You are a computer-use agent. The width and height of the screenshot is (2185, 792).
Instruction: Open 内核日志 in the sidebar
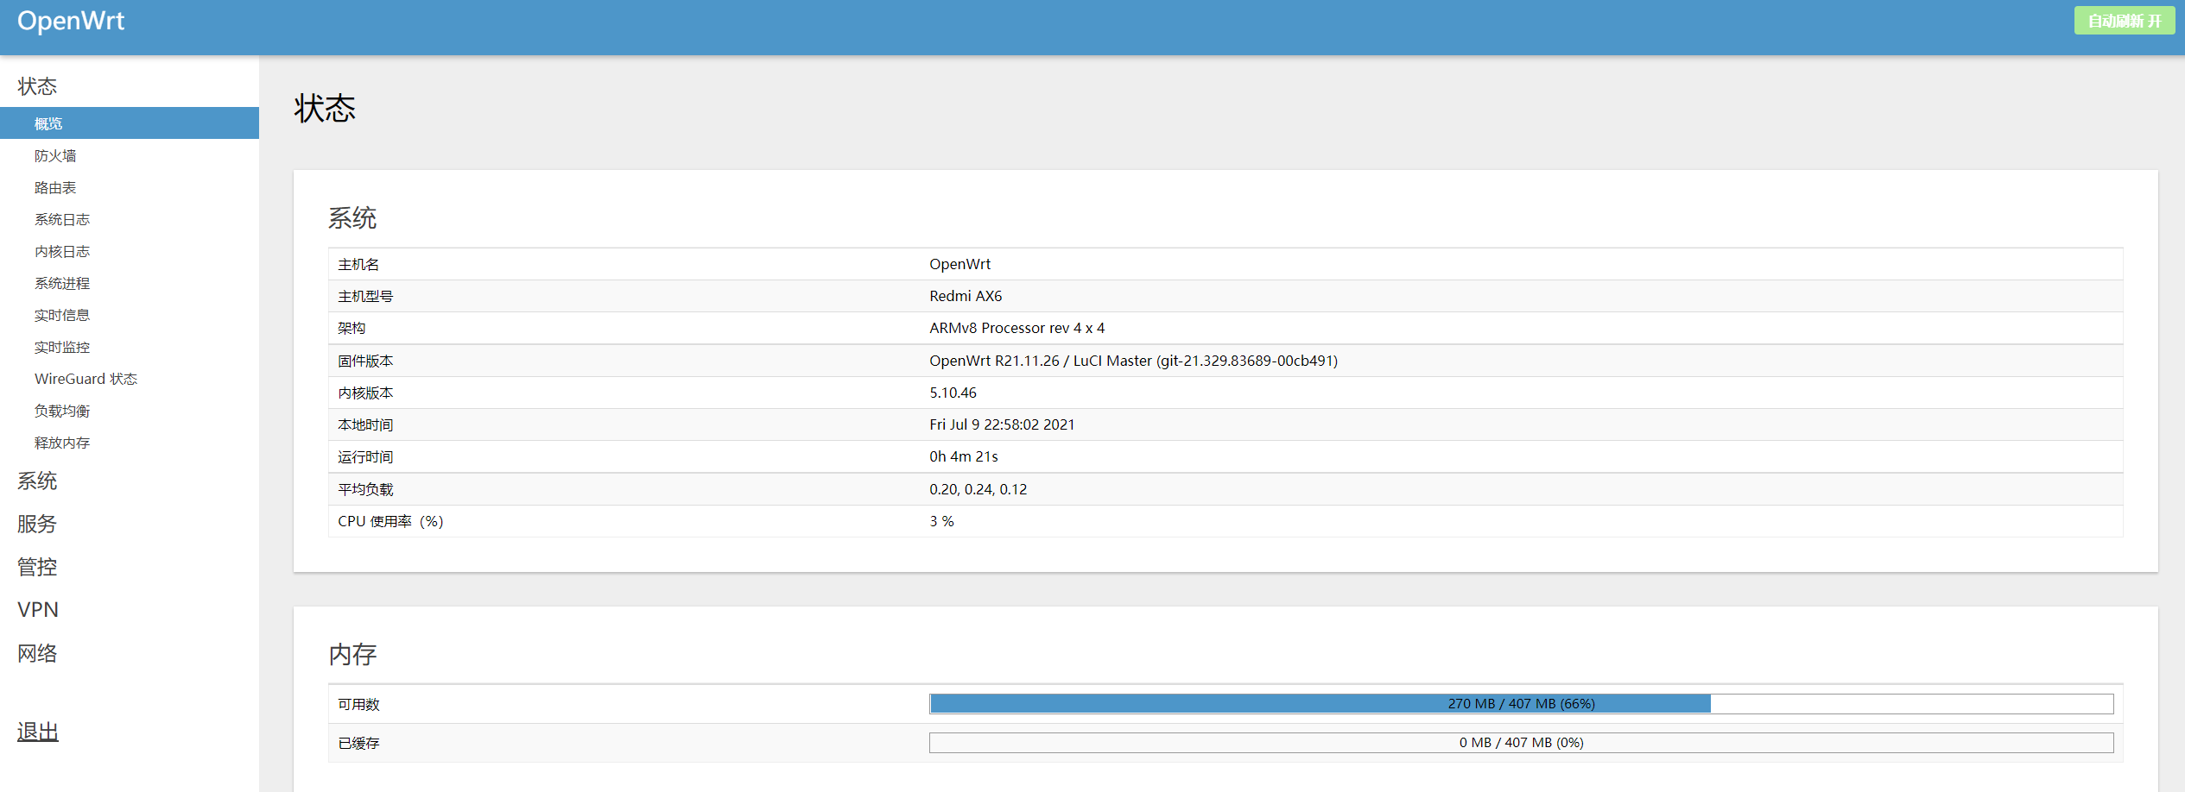[x=62, y=251]
